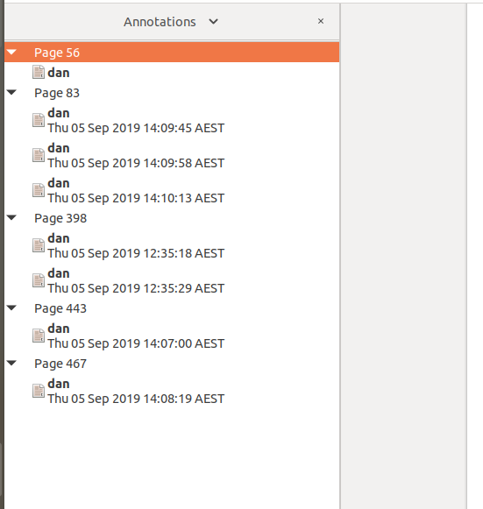Click the note icon for the 12:35:29 annotation
This screenshot has width=483, height=509.
pos(39,280)
